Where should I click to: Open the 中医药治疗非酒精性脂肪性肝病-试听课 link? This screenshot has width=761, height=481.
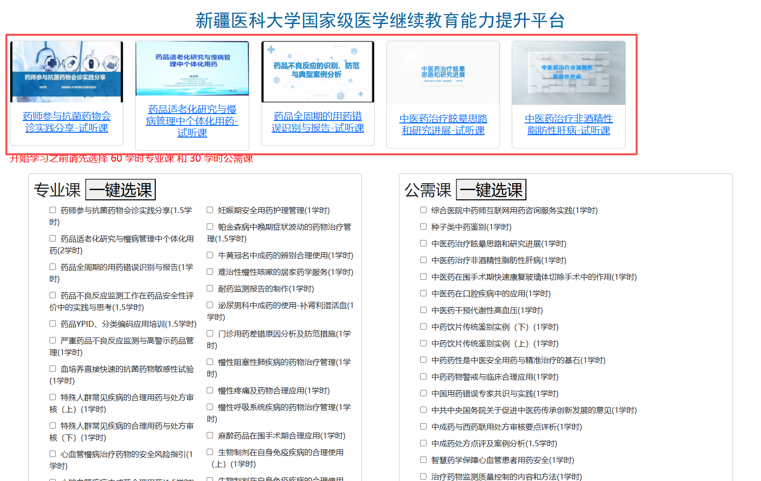tap(569, 124)
